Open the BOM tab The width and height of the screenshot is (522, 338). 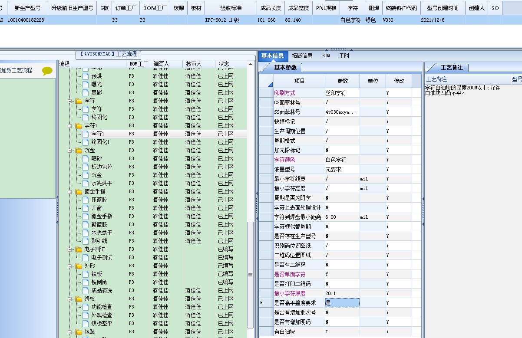326,56
